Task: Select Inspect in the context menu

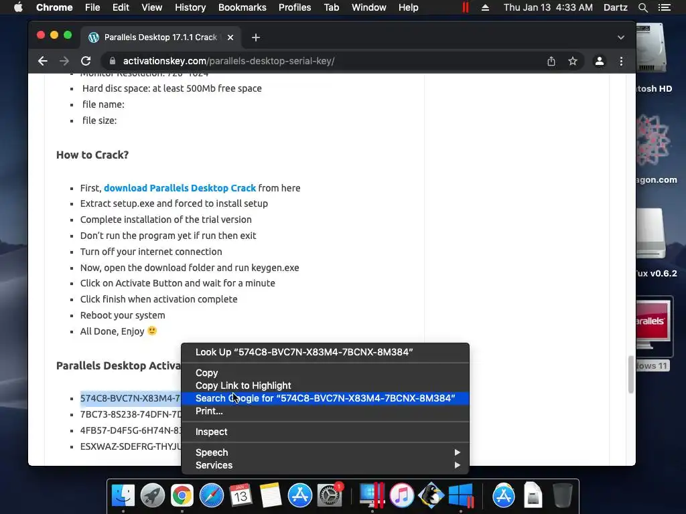Action: pos(325,432)
